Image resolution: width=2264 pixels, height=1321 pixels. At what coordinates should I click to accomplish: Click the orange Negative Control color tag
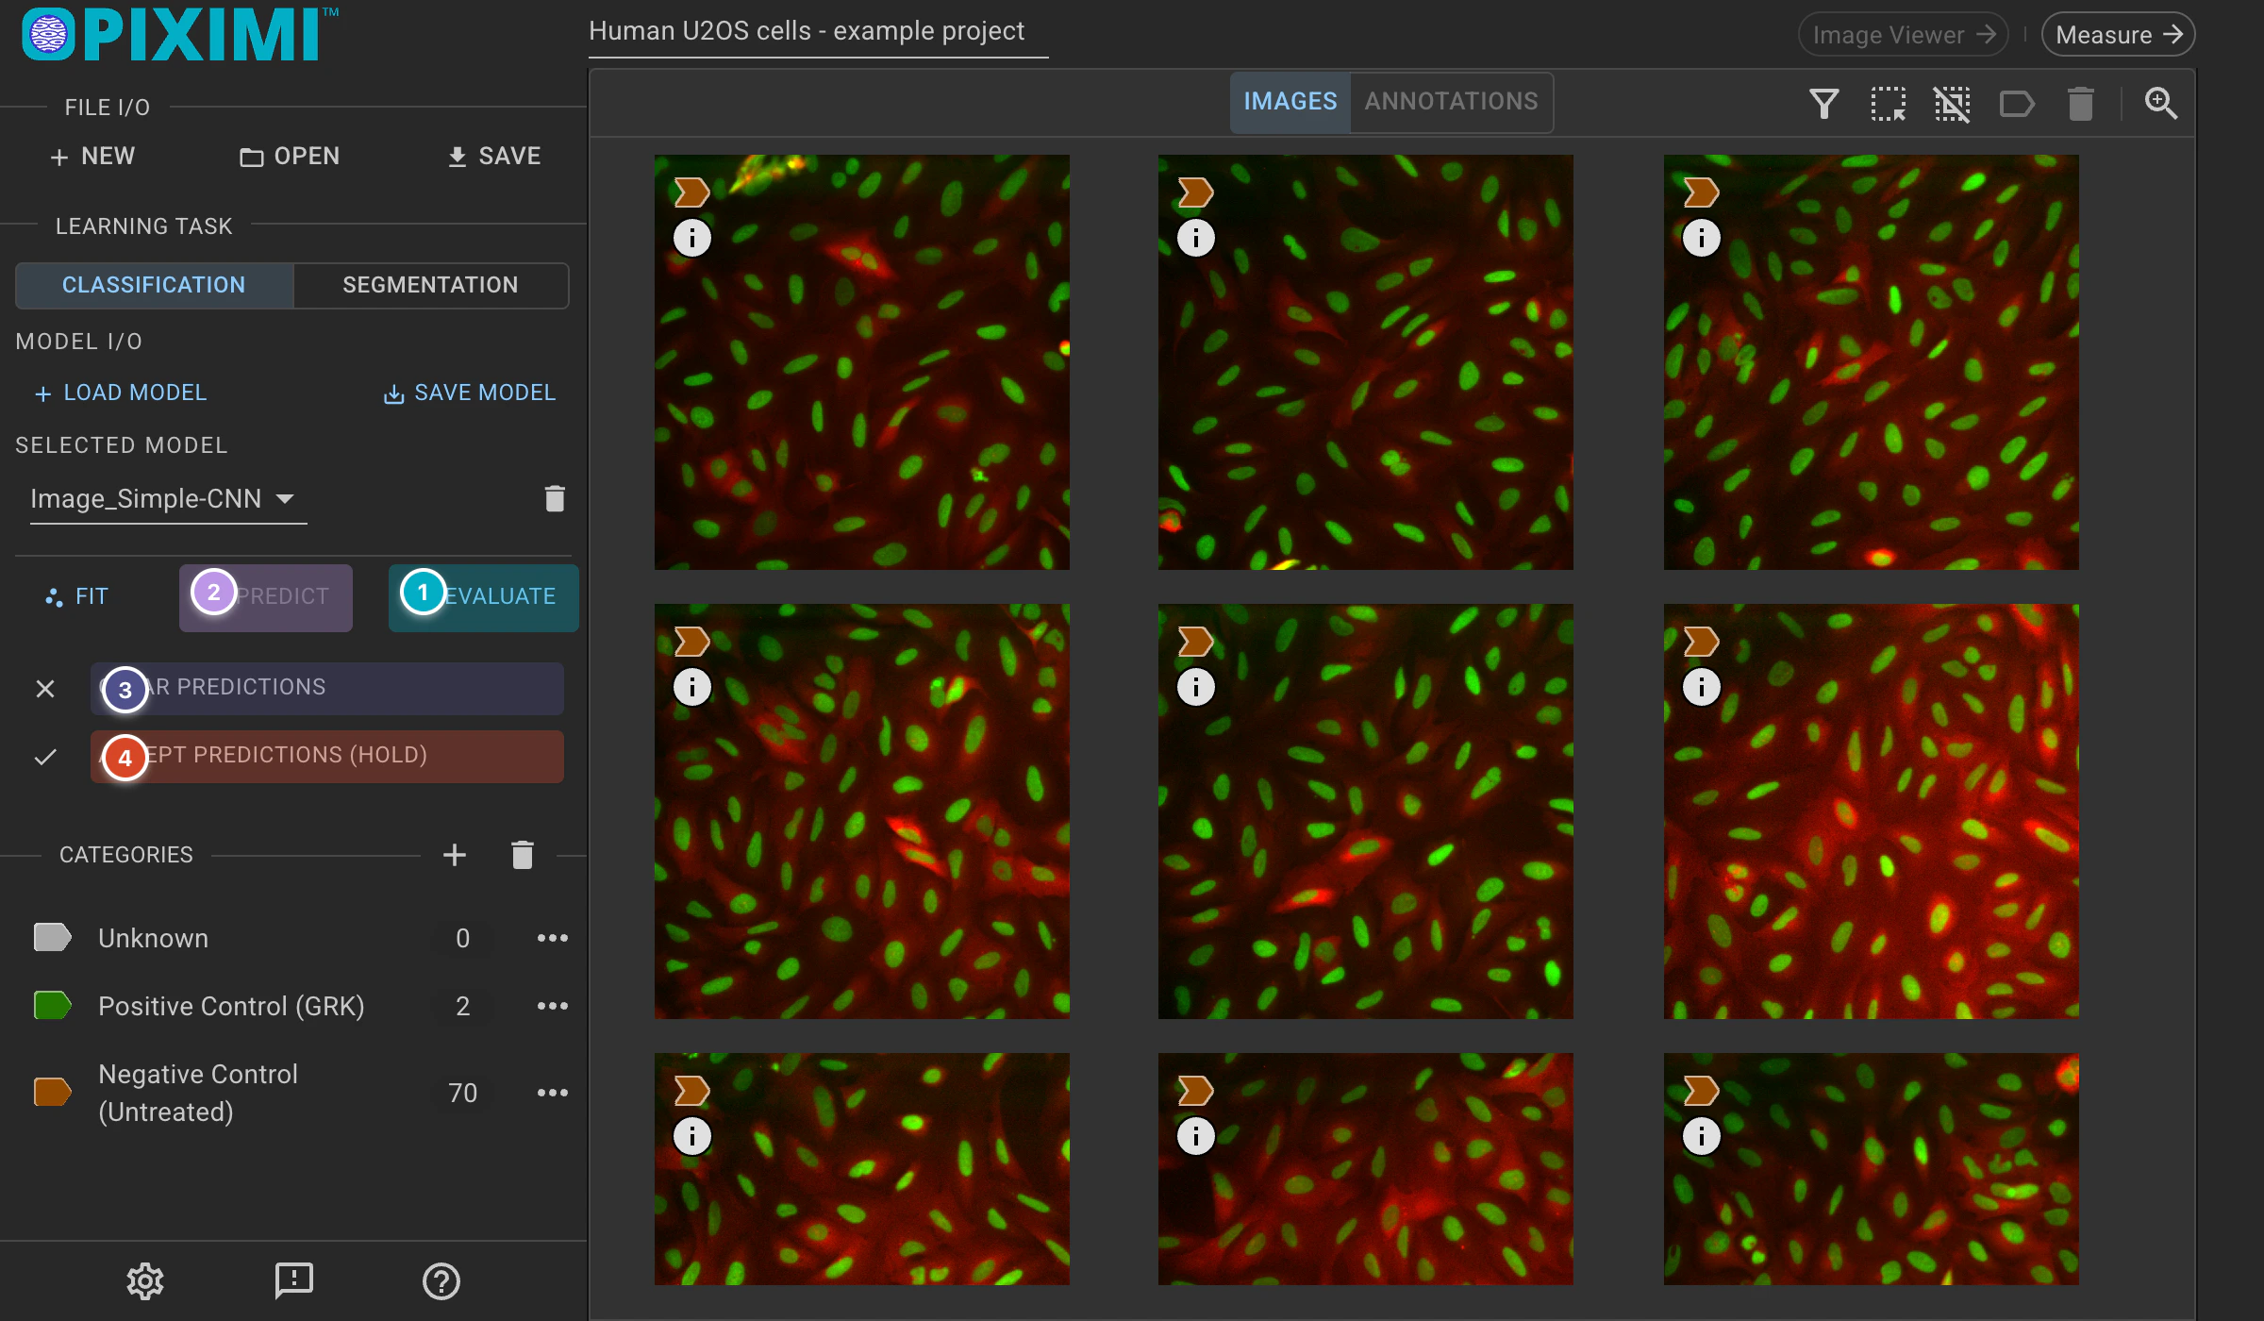[x=52, y=1092]
